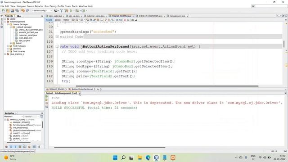
Task: Toggle Show Fields filter in Navigator
Action: click(x=11, y=147)
